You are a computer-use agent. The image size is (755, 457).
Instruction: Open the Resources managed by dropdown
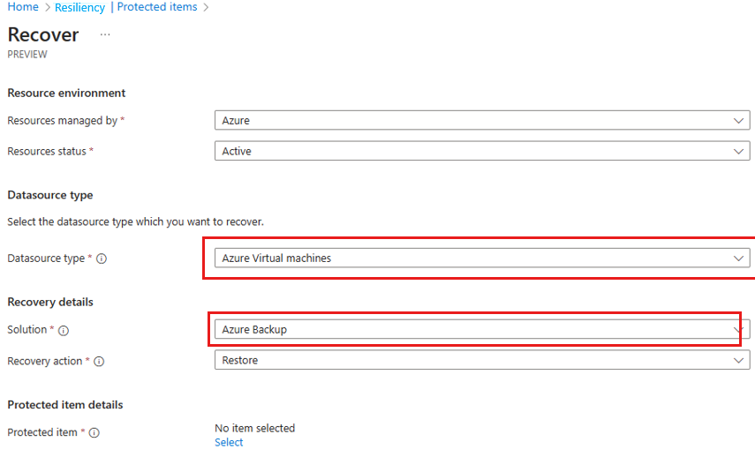[x=482, y=120]
